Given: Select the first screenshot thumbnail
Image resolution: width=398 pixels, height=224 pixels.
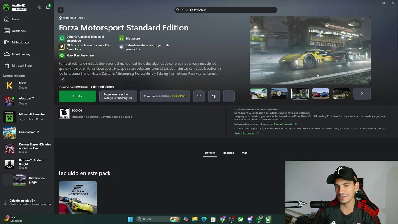Looking at the screenshot, I should pos(258,94).
